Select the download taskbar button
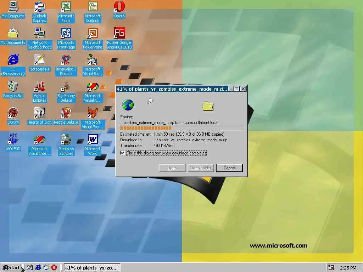The height and width of the screenshot is (272, 363). [92, 268]
